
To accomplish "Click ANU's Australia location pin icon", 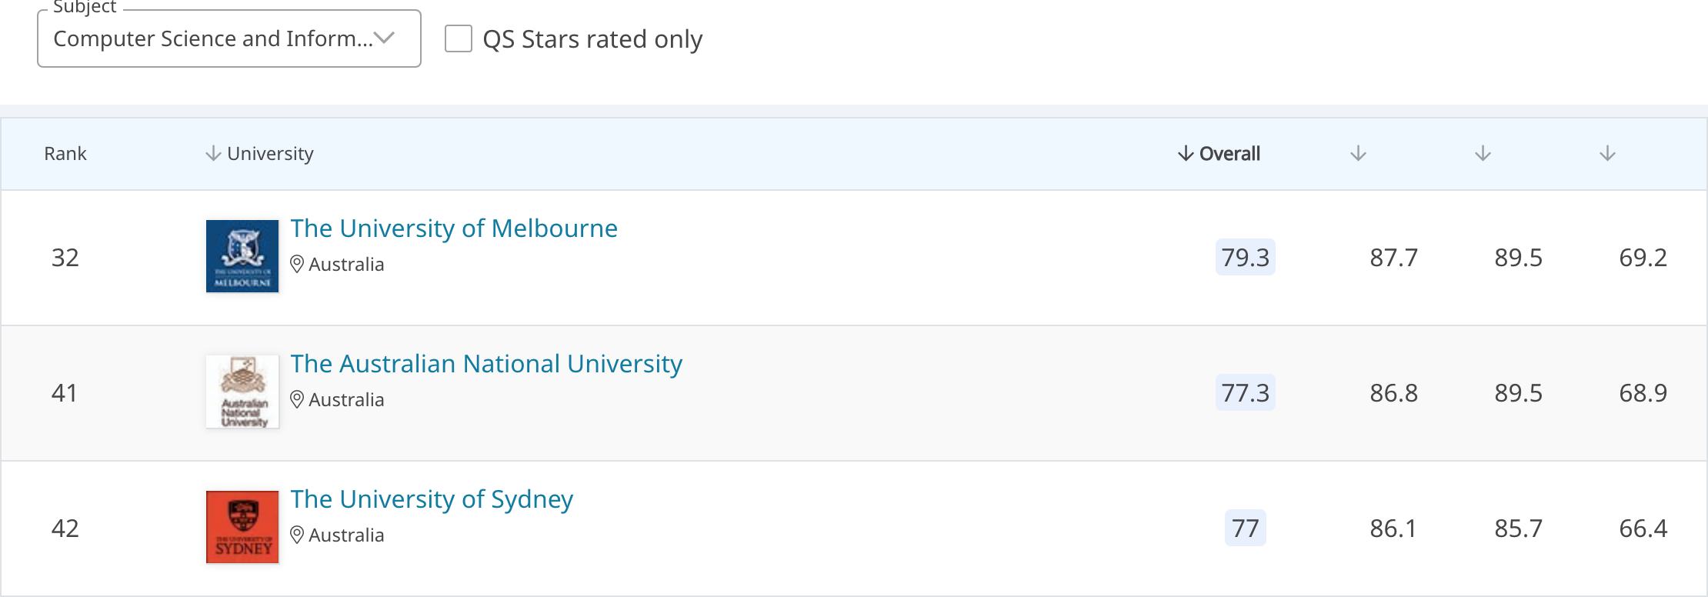I will point(297,399).
